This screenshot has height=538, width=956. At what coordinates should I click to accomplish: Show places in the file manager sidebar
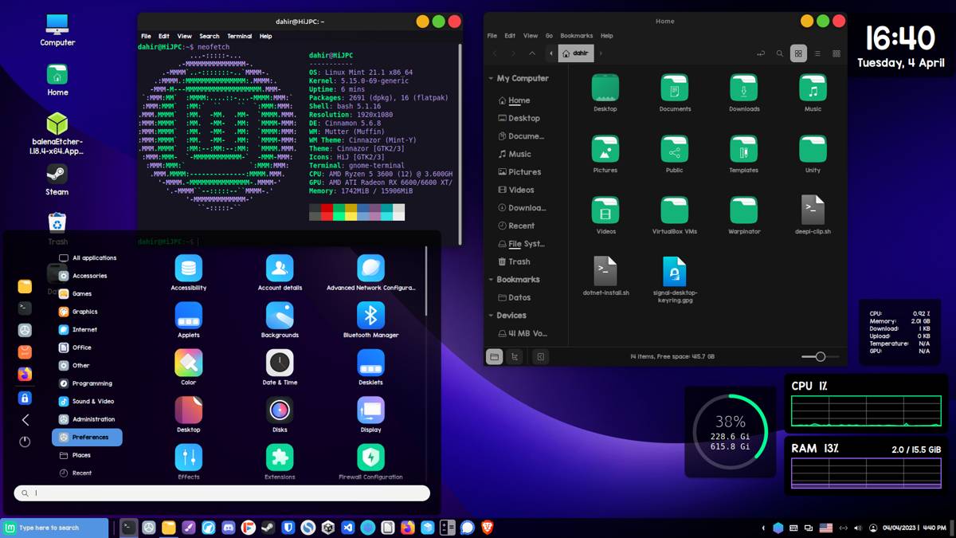coord(495,357)
